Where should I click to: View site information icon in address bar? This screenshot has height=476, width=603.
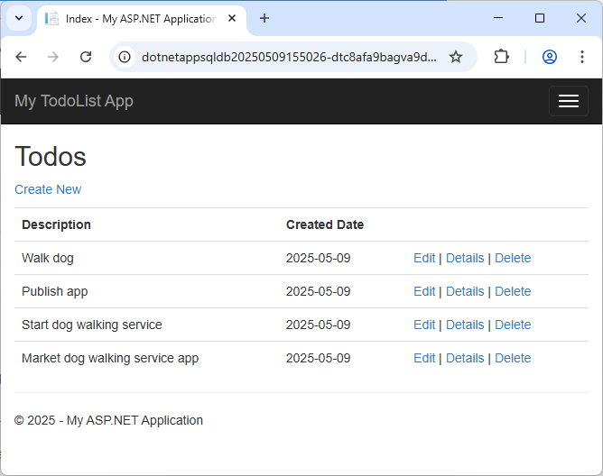pos(126,57)
